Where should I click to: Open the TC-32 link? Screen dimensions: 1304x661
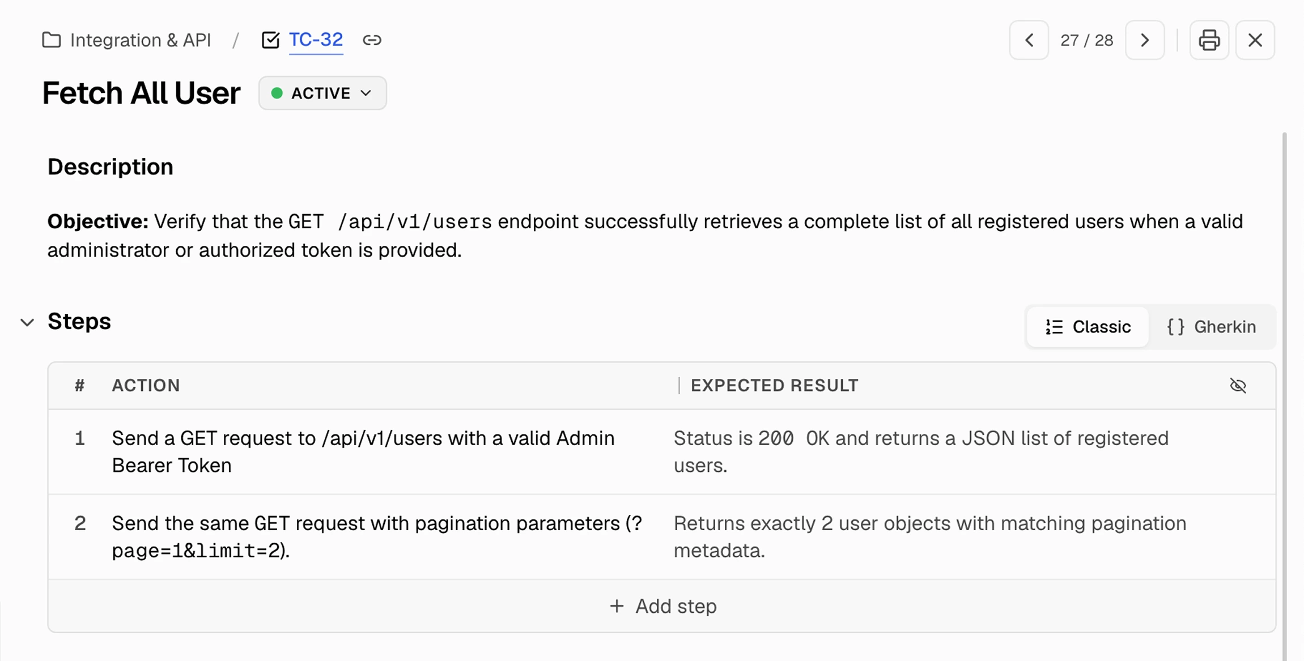coord(316,40)
